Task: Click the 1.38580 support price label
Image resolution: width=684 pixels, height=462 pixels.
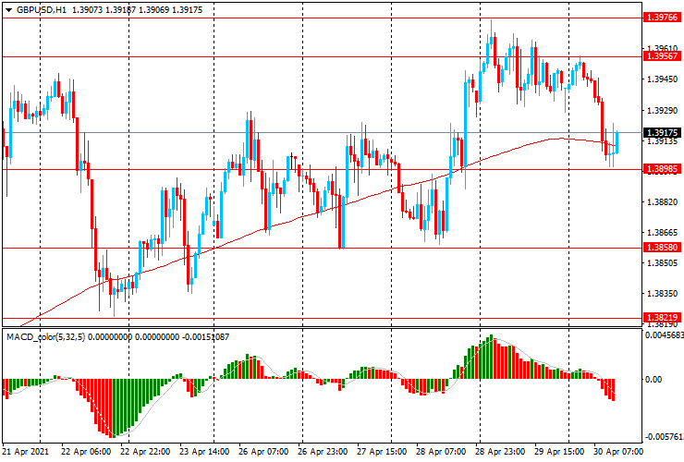Action: (x=662, y=249)
